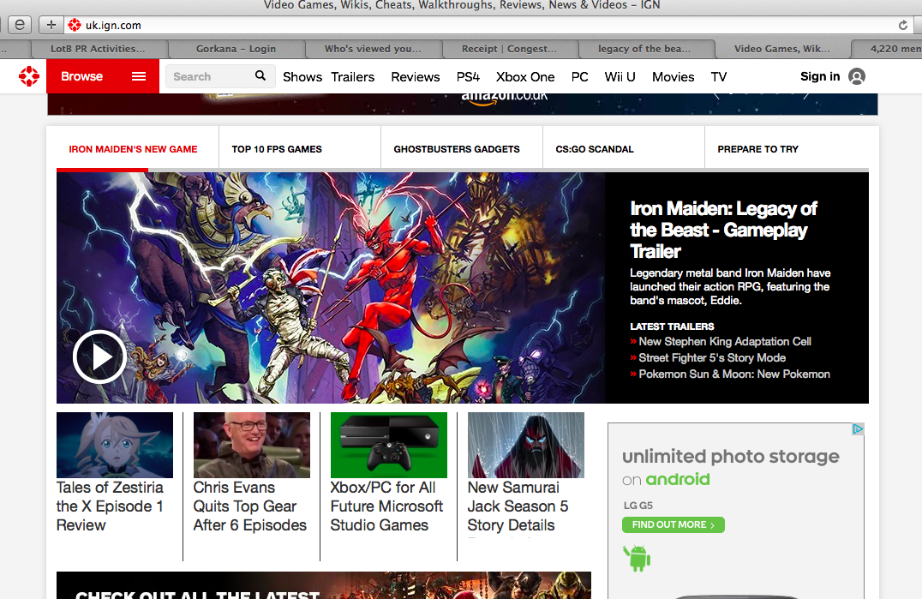Switch to Video Games, Wik browser tab
The height and width of the screenshot is (599, 922).
coord(782,49)
